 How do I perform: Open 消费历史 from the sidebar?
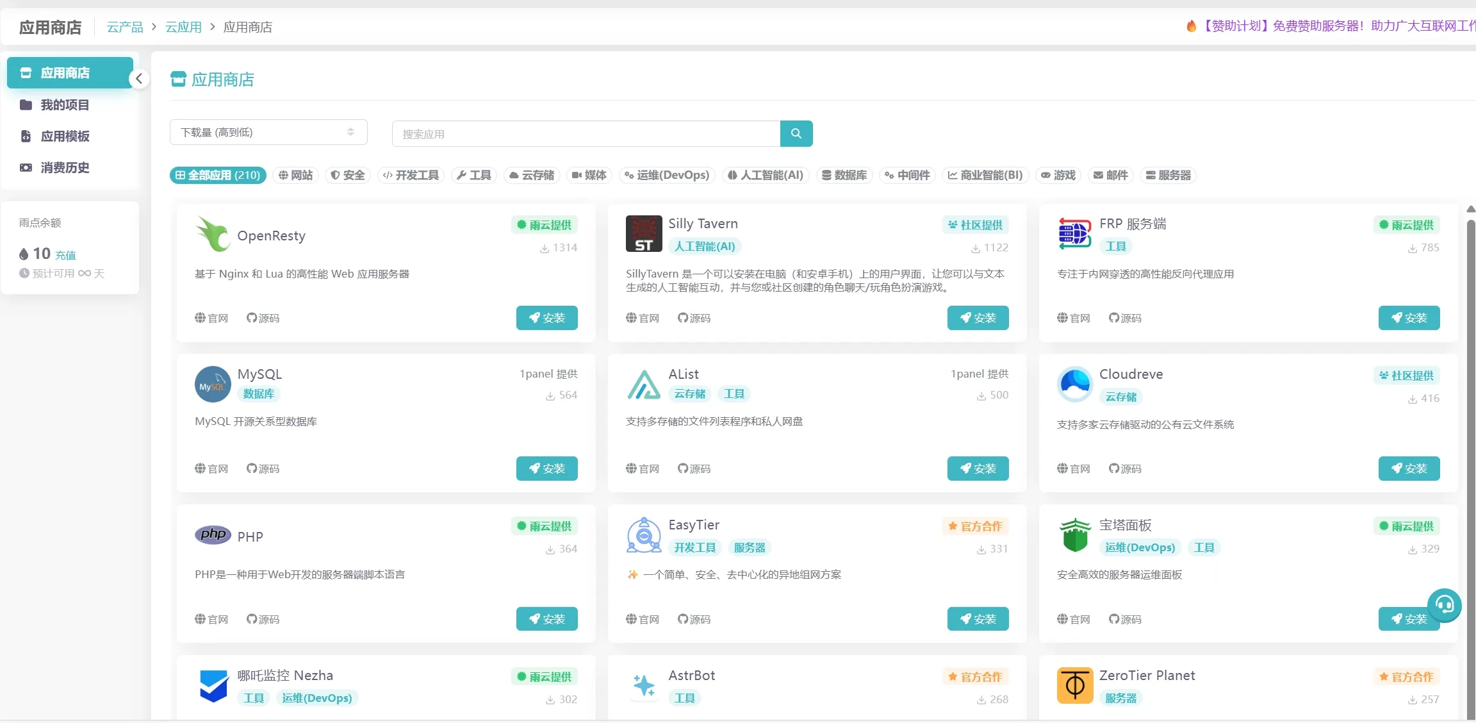click(x=65, y=167)
